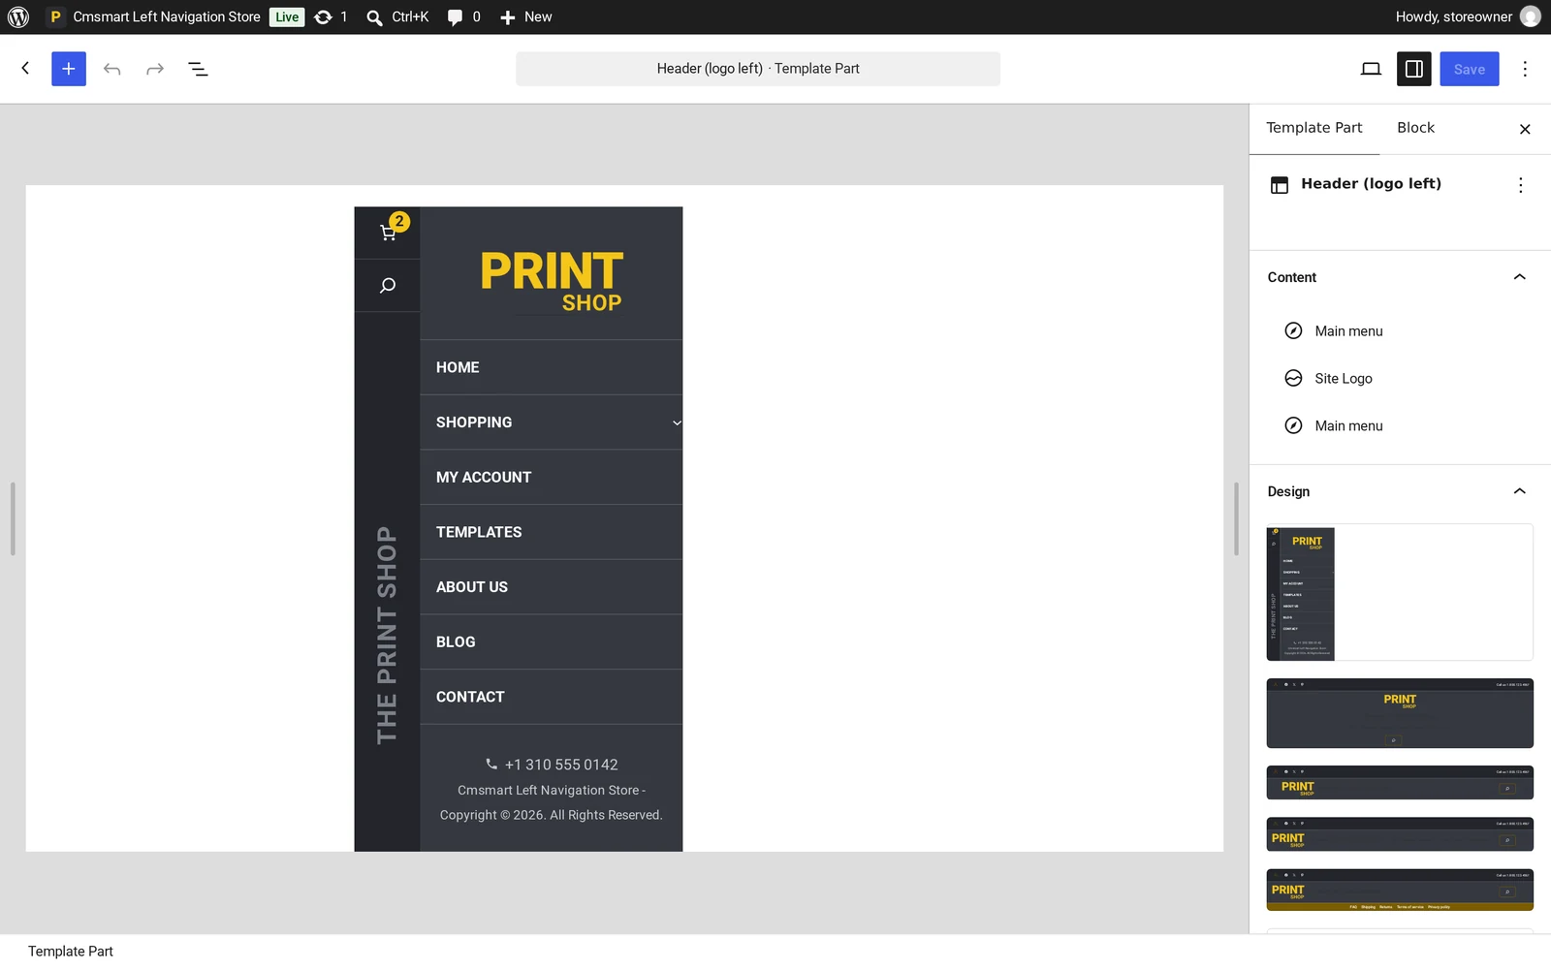This screenshot has width=1551, height=969.
Task: Click the Live status badge
Action: (x=287, y=16)
